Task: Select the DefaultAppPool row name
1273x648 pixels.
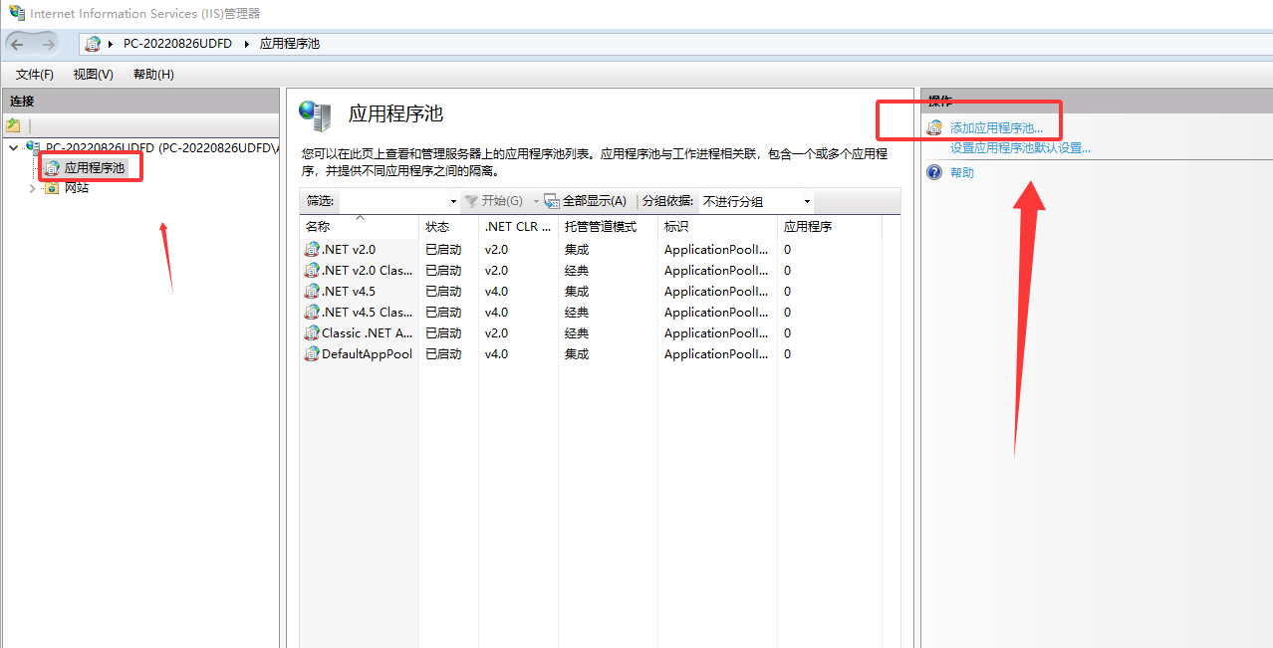Action: [x=367, y=354]
